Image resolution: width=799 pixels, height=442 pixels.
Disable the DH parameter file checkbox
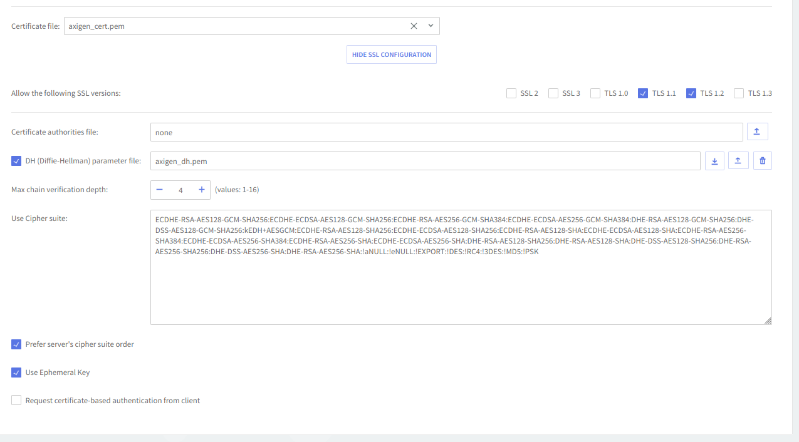click(16, 161)
